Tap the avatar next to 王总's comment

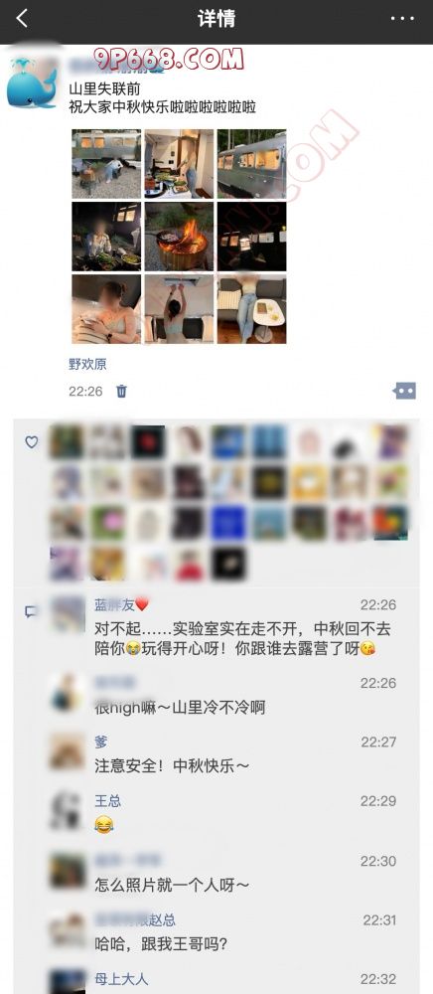coord(68,811)
